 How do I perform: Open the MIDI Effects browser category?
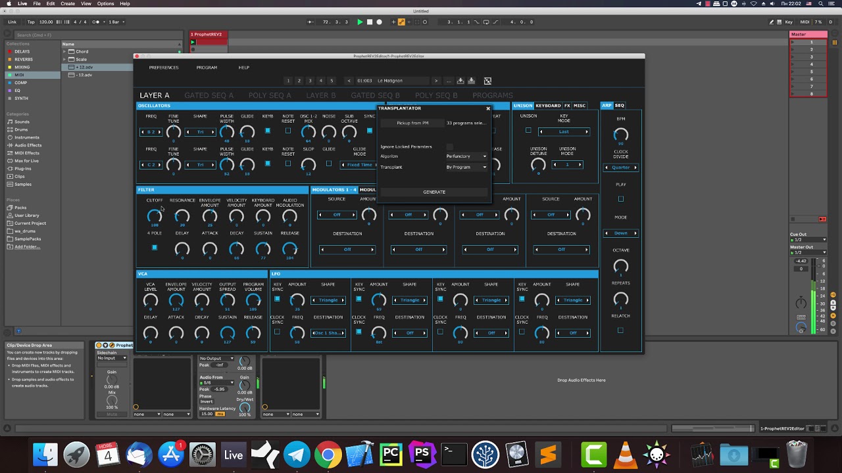click(x=26, y=153)
